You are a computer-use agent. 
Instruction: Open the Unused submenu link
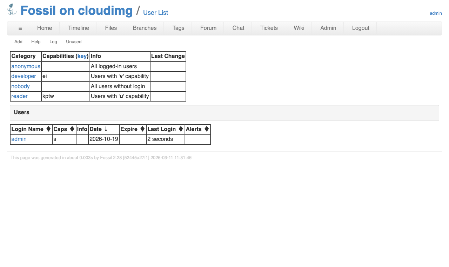[x=74, y=41]
